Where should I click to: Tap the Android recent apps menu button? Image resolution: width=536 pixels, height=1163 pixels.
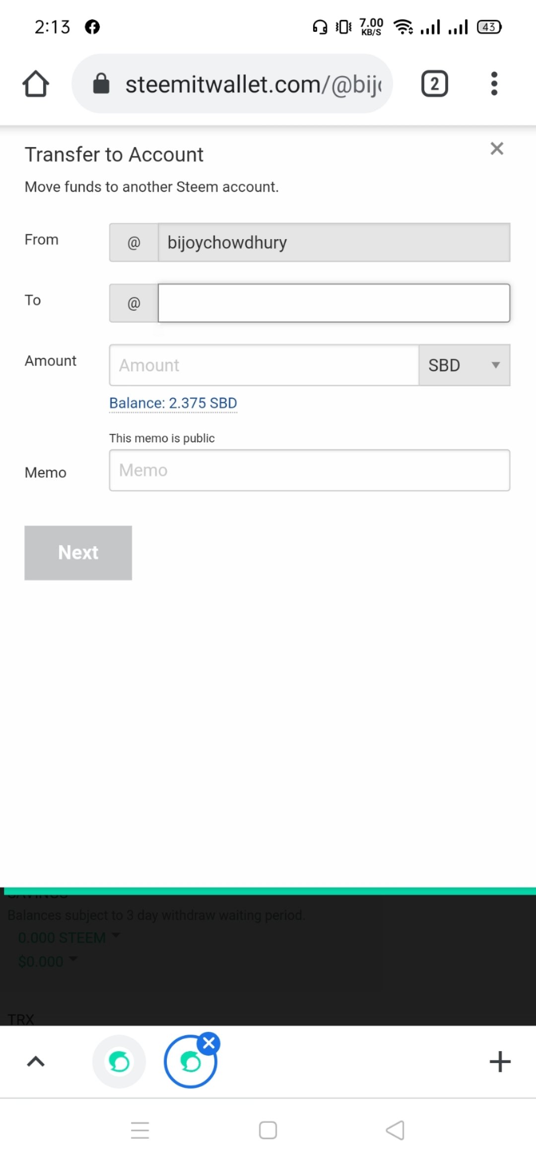(x=140, y=1130)
